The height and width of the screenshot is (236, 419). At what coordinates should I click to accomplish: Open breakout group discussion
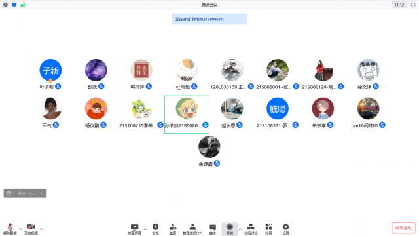pyautogui.click(x=251, y=229)
